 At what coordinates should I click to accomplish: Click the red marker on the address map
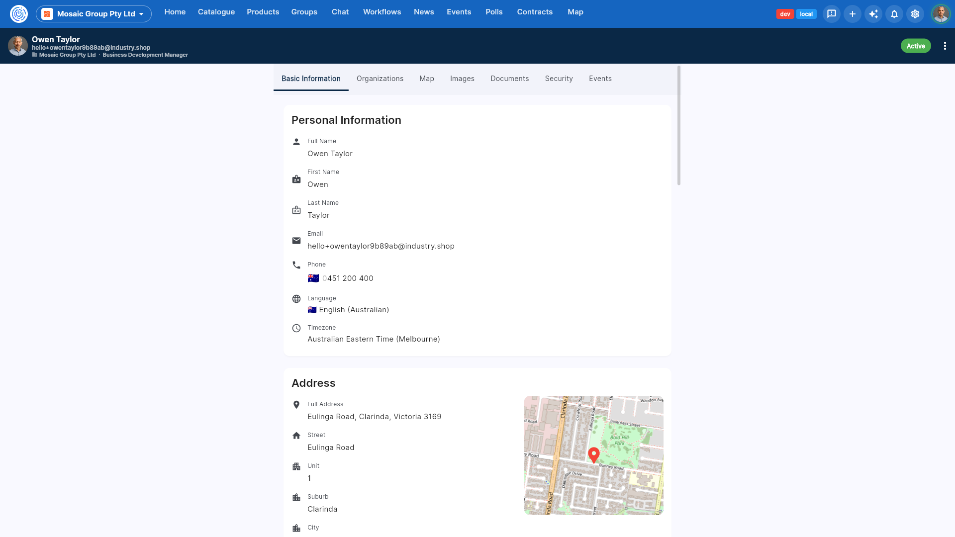(593, 455)
